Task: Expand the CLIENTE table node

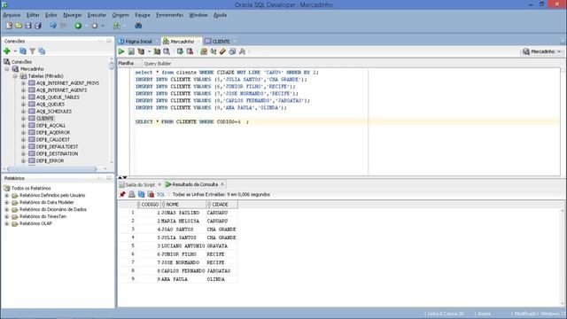Action: (x=24, y=118)
